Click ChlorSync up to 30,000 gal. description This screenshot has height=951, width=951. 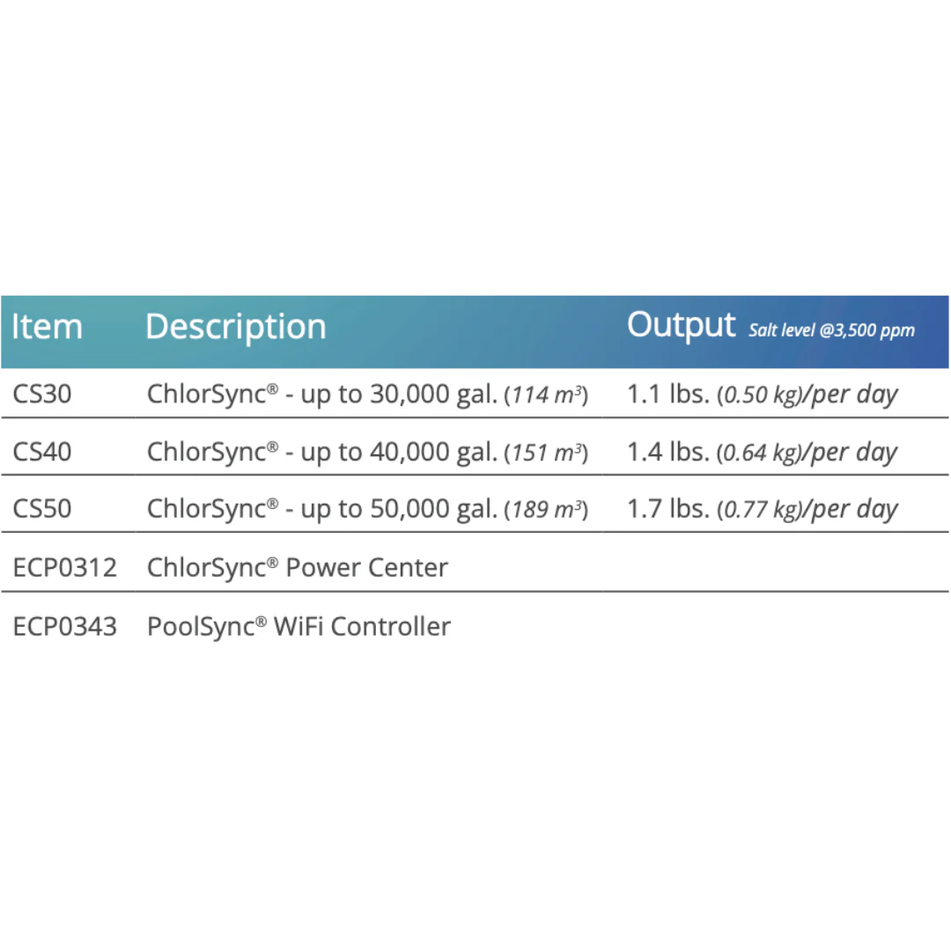[367, 394]
